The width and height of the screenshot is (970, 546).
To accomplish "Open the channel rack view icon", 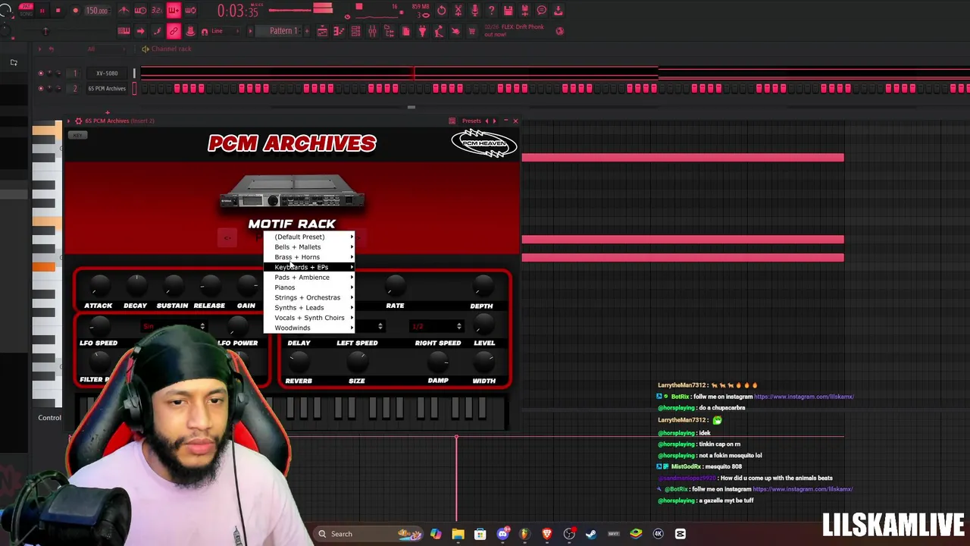I will pos(355,31).
